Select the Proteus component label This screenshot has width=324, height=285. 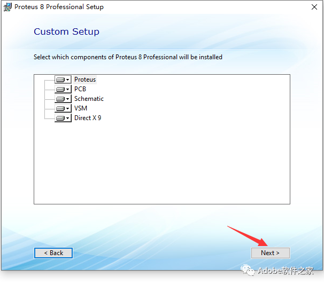tap(85, 80)
